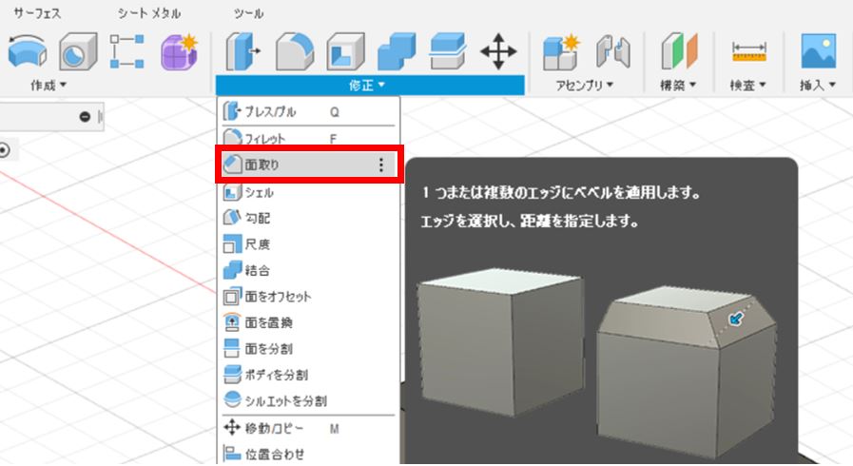
Task: Click the Joint assembly icon
Action: click(612, 51)
